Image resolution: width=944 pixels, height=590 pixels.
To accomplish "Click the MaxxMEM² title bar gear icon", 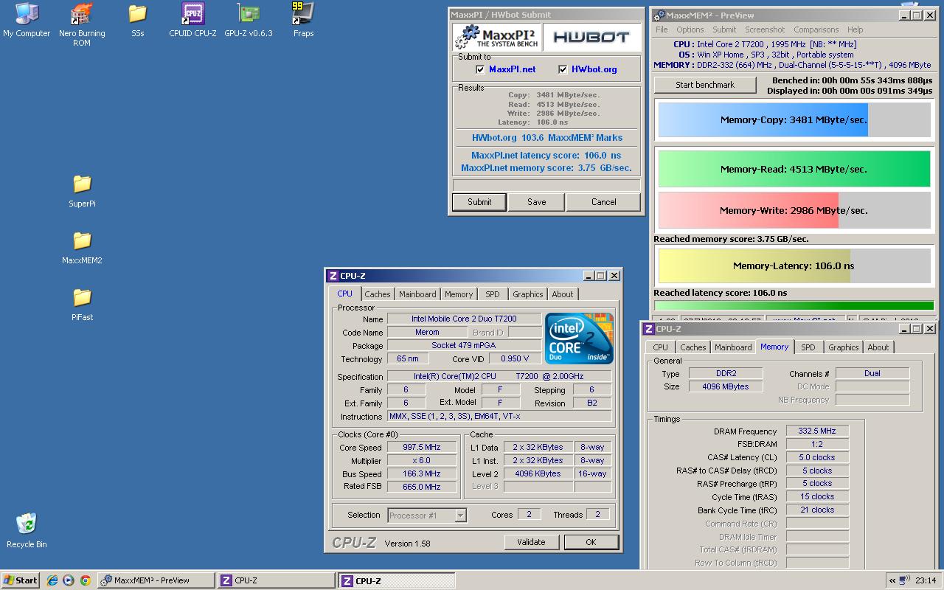I will [x=659, y=15].
